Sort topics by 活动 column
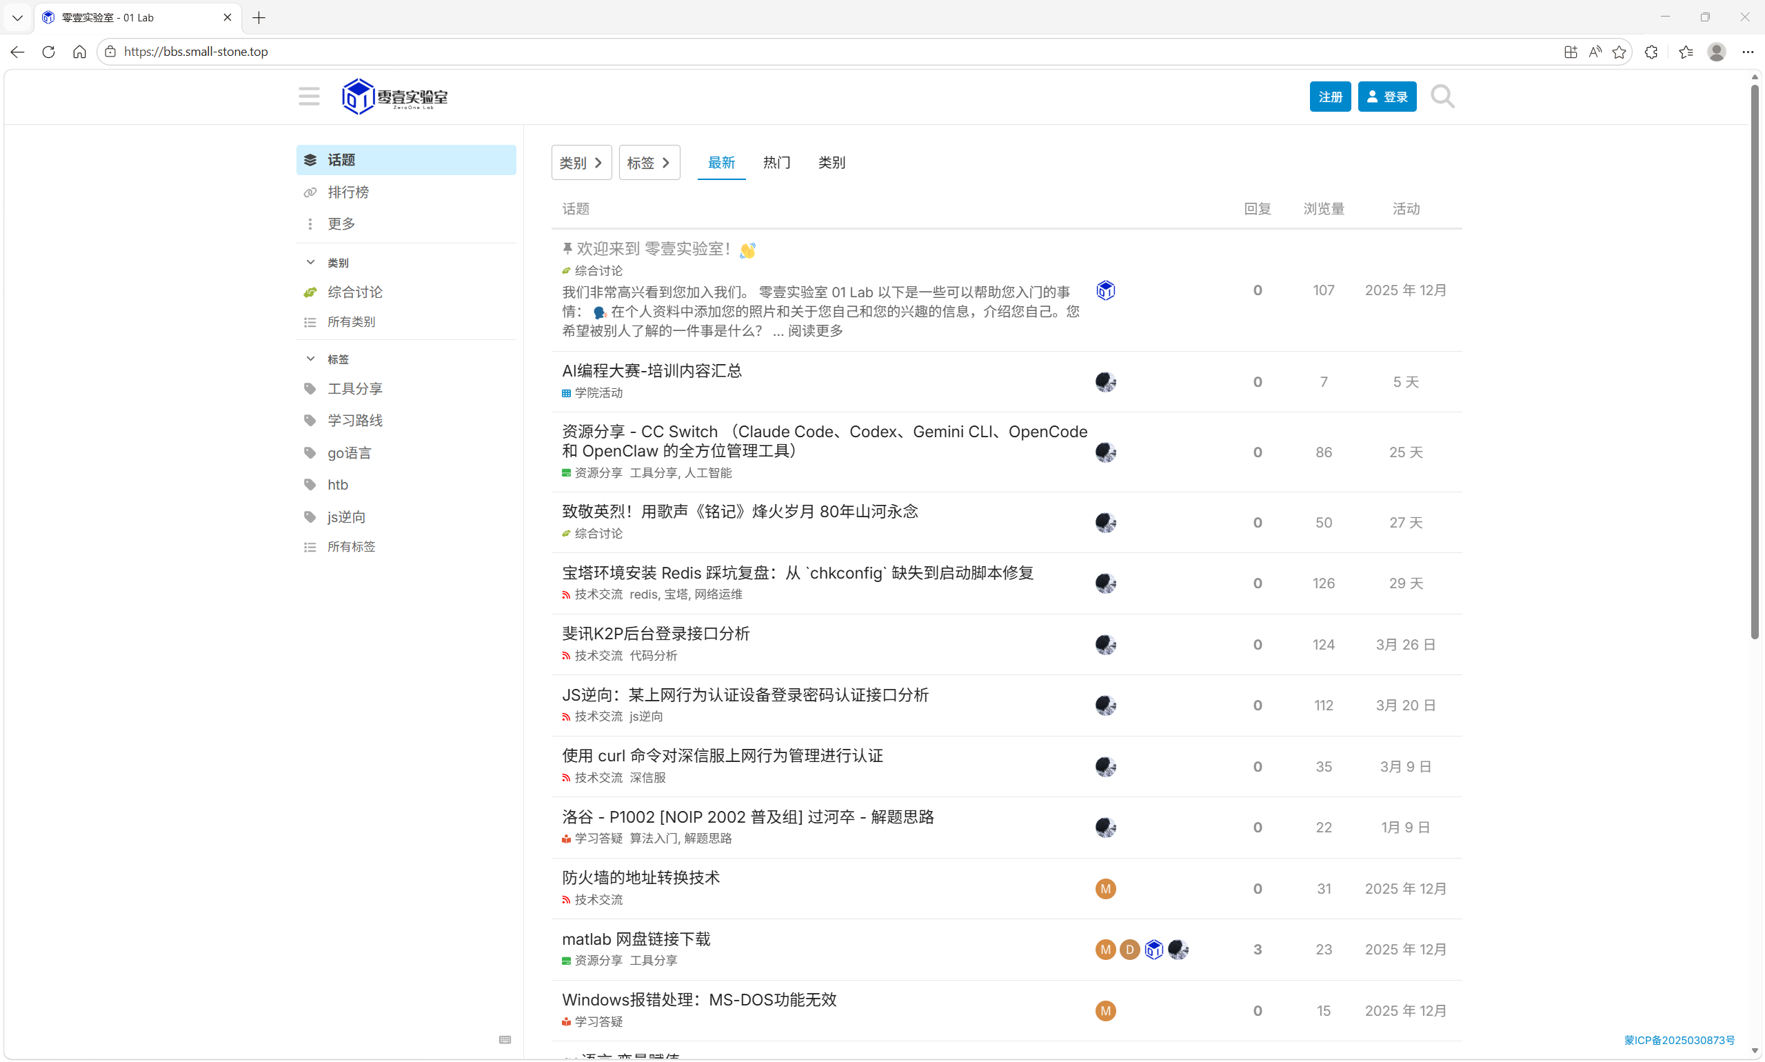This screenshot has width=1765, height=1062. 1406,208
